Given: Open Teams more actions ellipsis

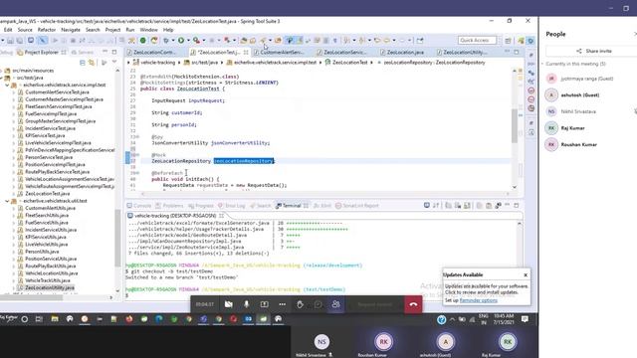Looking at the screenshot, I should click(283, 304).
